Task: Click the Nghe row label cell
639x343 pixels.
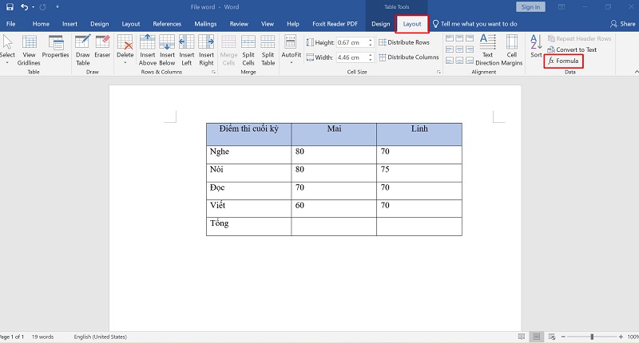Action: click(248, 155)
